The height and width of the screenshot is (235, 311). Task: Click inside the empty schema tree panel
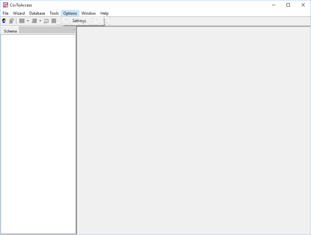(38, 134)
